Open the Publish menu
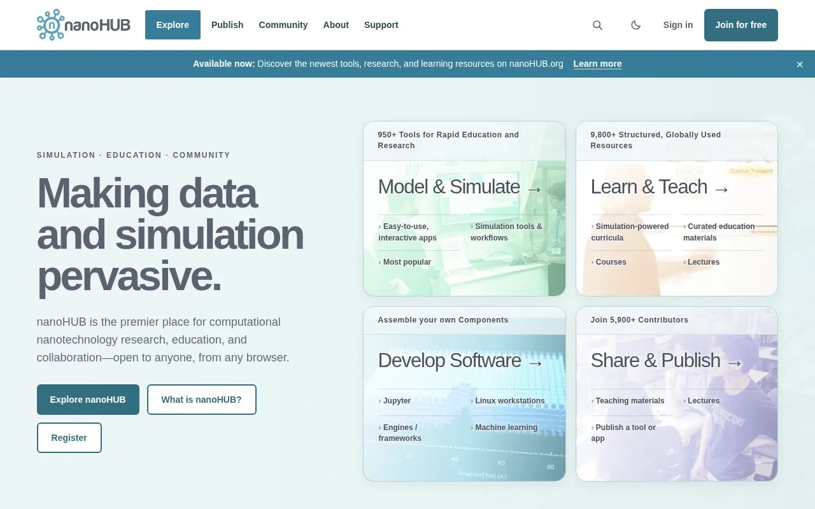 227,25
